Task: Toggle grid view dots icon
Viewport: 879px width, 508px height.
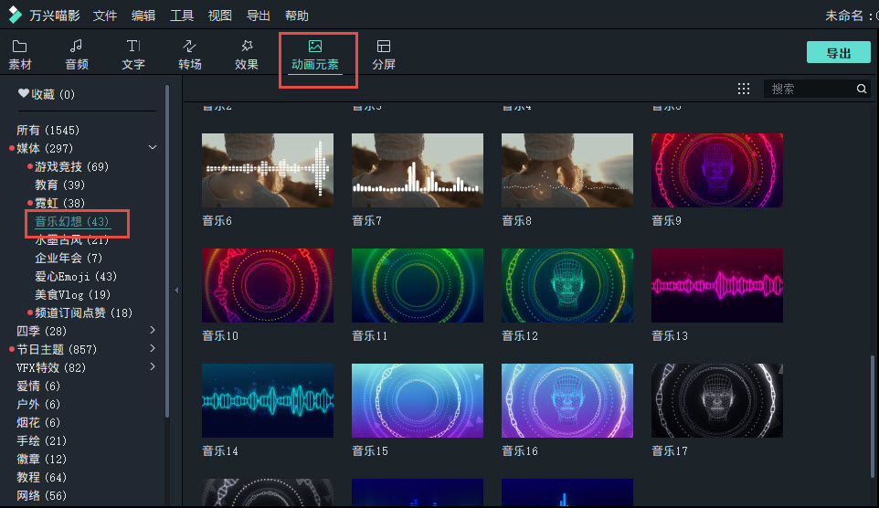Action: coord(744,89)
